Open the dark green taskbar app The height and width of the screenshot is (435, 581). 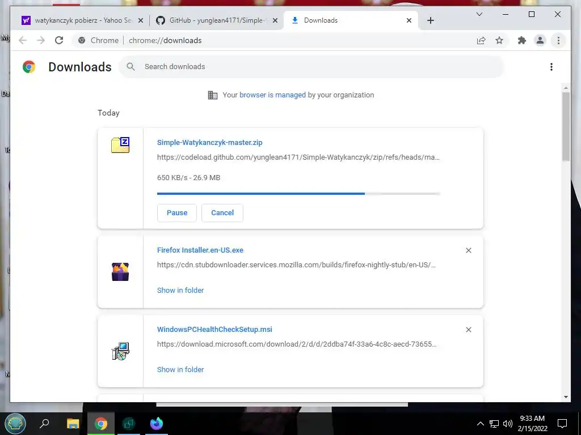[129, 424]
